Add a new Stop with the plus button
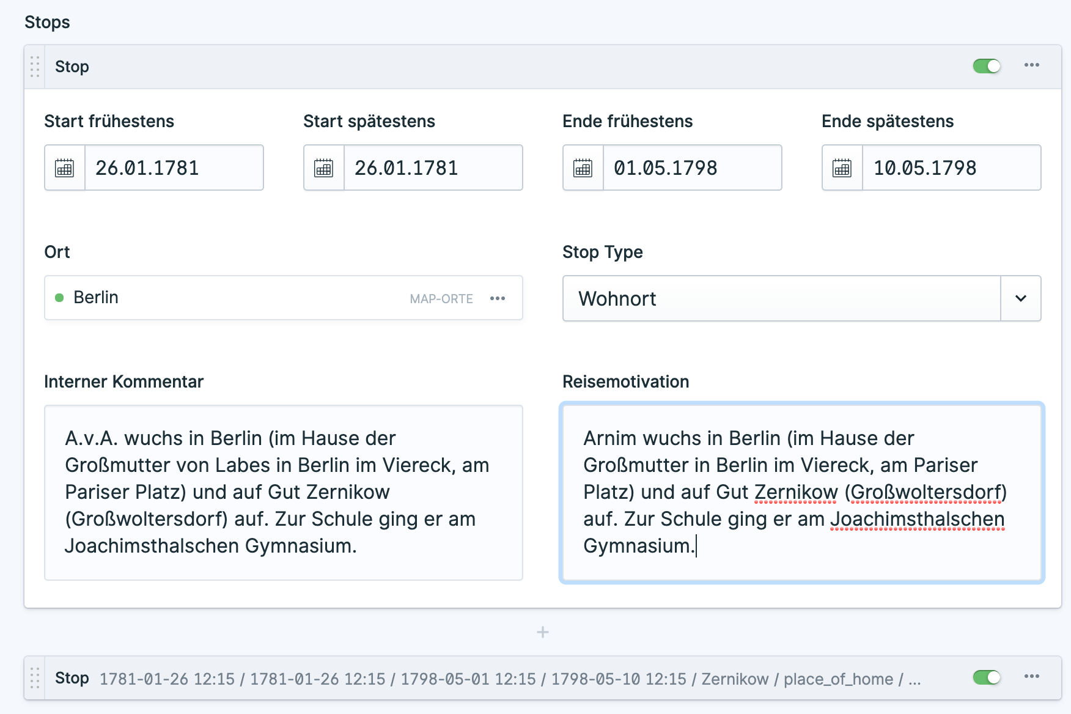This screenshot has width=1071, height=714. [x=542, y=633]
